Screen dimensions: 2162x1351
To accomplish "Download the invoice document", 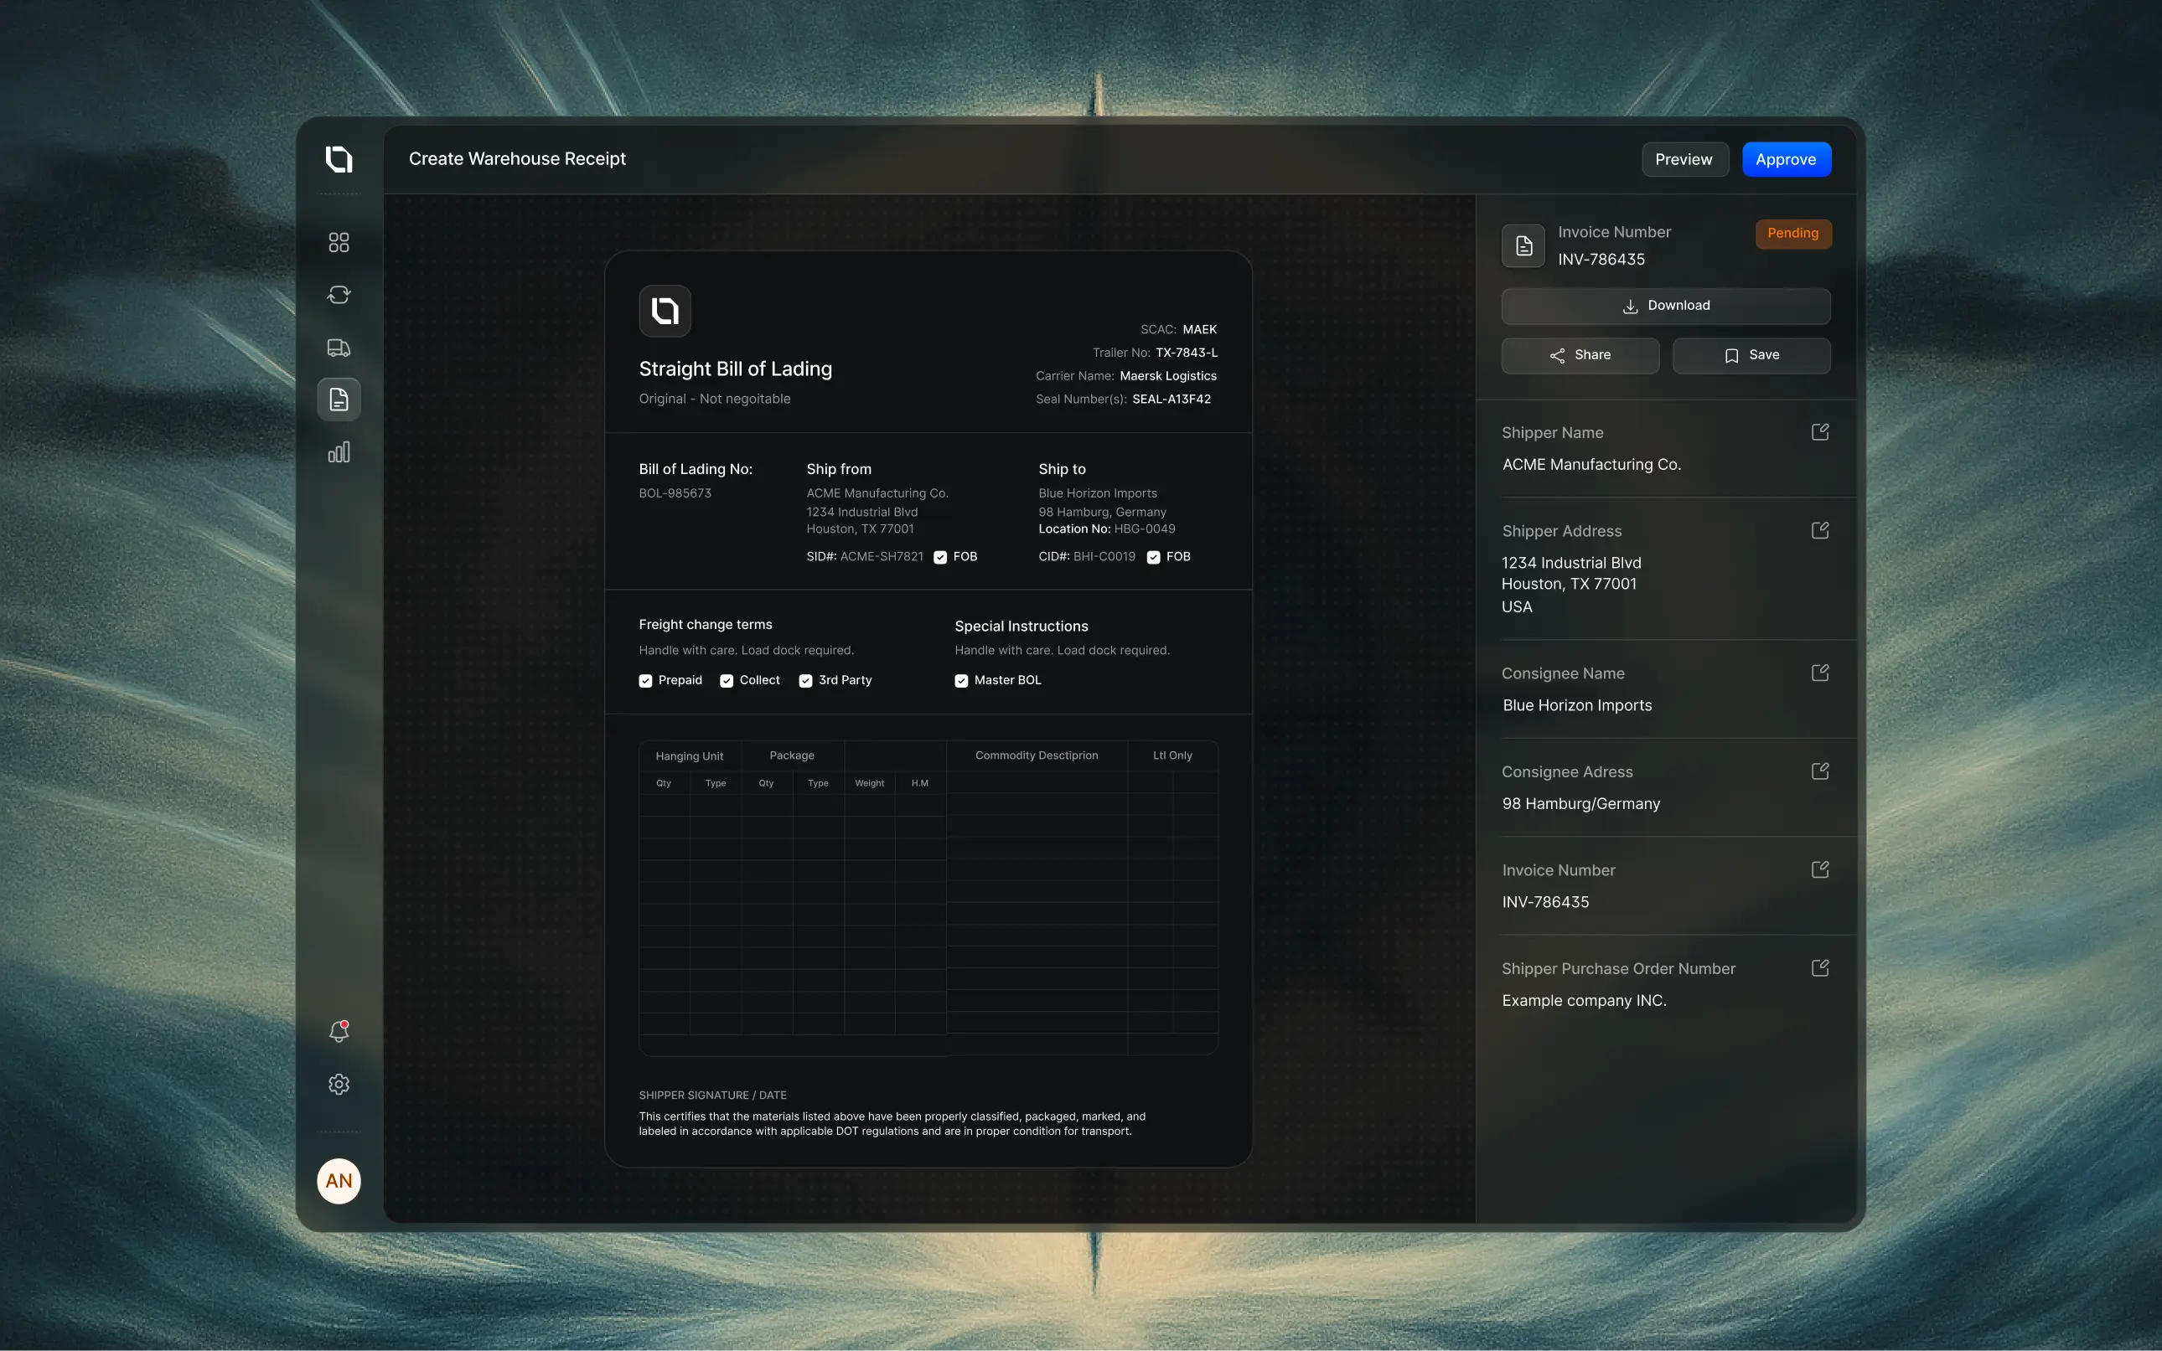I will (x=1665, y=305).
